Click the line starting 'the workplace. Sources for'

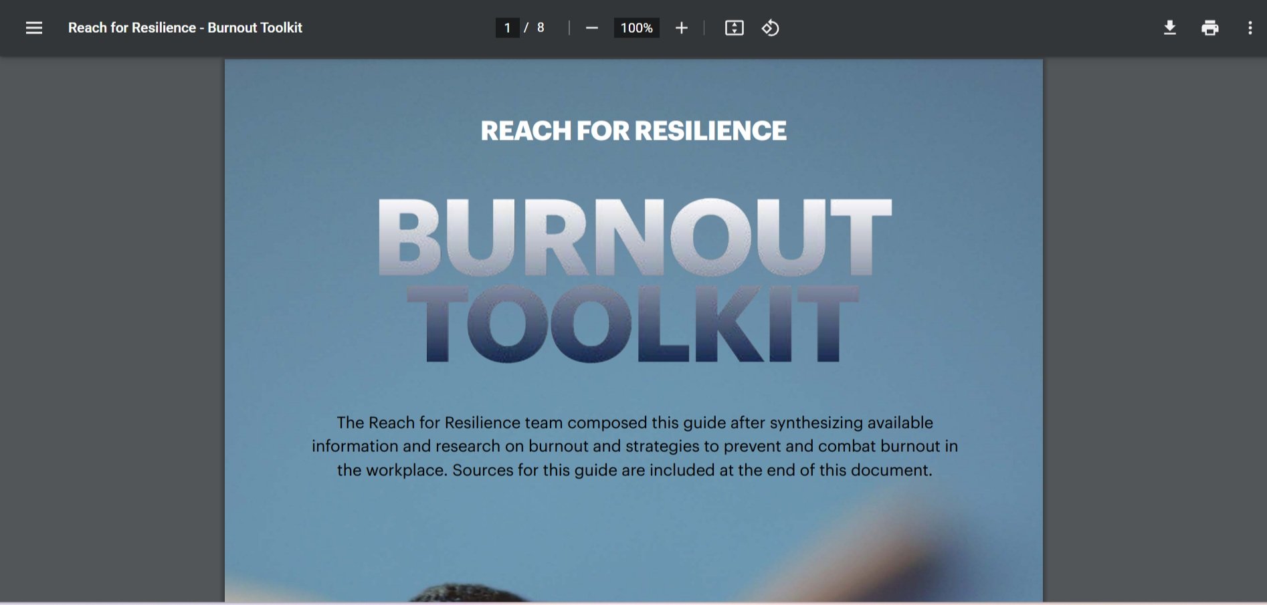click(635, 470)
